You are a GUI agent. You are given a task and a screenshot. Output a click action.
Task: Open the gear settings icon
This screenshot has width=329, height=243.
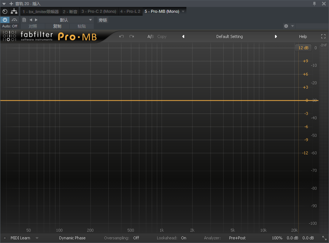point(286,26)
